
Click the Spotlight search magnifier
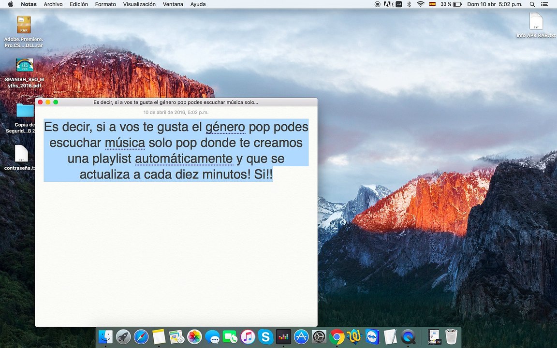click(x=532, y=4)
